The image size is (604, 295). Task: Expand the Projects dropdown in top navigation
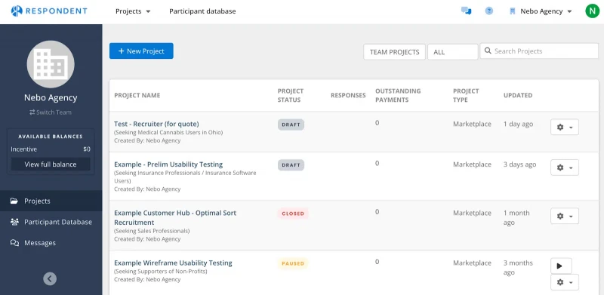(133, 11)
